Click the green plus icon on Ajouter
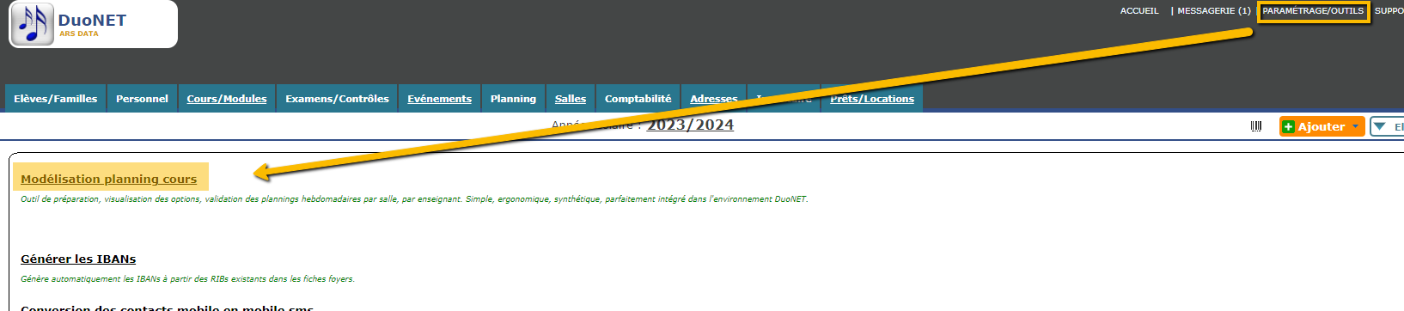This screenshot has width=1404, height=311. pyautogui.click(x=1288, y=126)
